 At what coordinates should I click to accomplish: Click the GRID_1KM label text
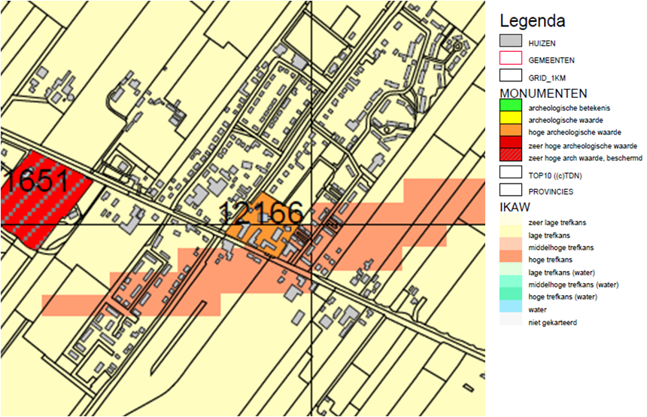547,78
